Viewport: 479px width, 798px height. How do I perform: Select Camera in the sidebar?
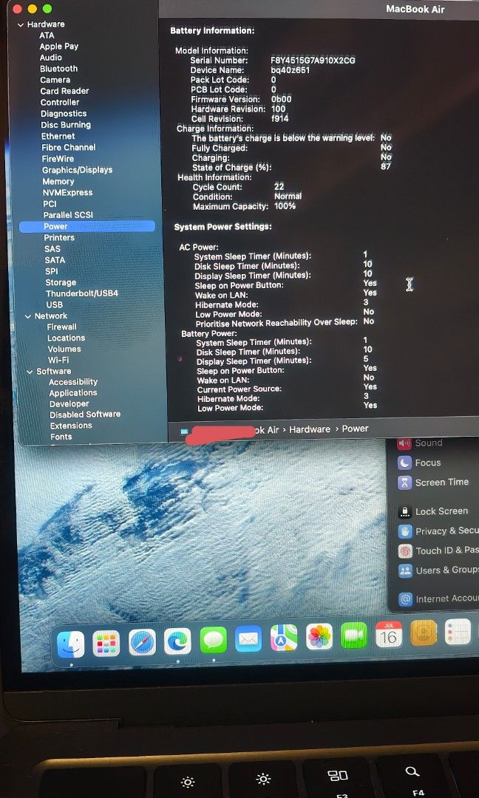click(55, 80)
